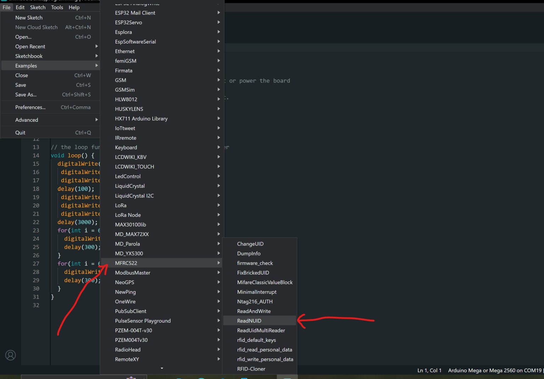Open the Edit menu
The image size is (544, 379).
(20, 7)
